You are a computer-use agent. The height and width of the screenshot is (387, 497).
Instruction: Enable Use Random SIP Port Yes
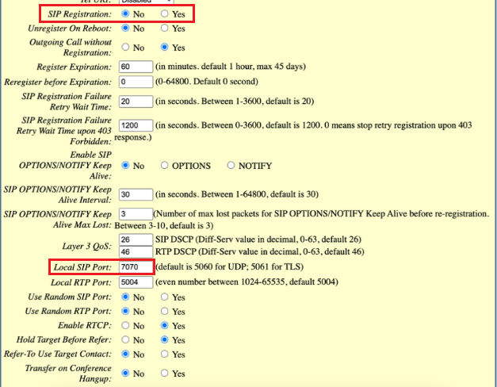point(164,297)
